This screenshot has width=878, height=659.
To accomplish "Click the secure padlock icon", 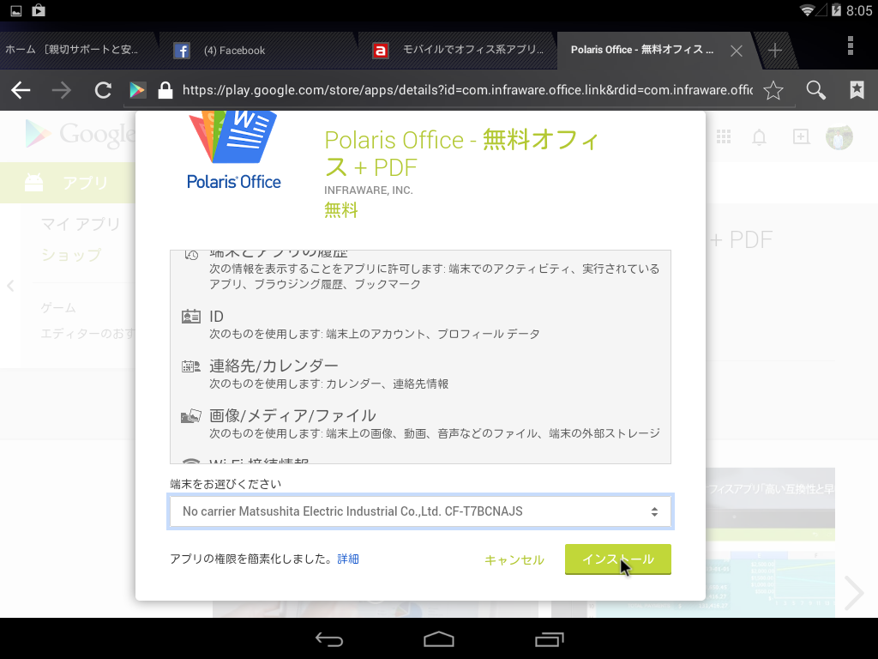I will (165, 90).
